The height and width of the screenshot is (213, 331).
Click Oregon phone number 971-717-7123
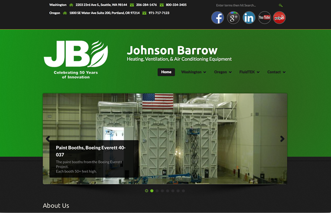click(159, 13)
